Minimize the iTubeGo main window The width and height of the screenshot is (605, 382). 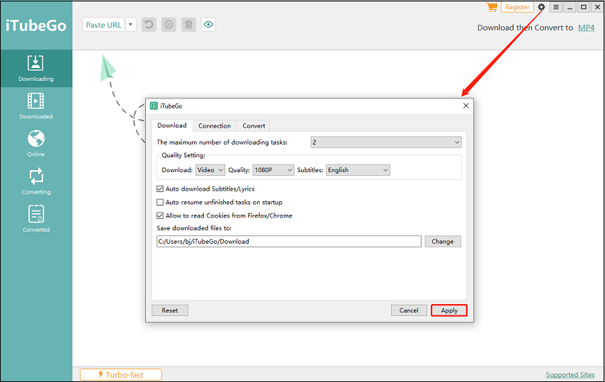[x=570, y=7]
